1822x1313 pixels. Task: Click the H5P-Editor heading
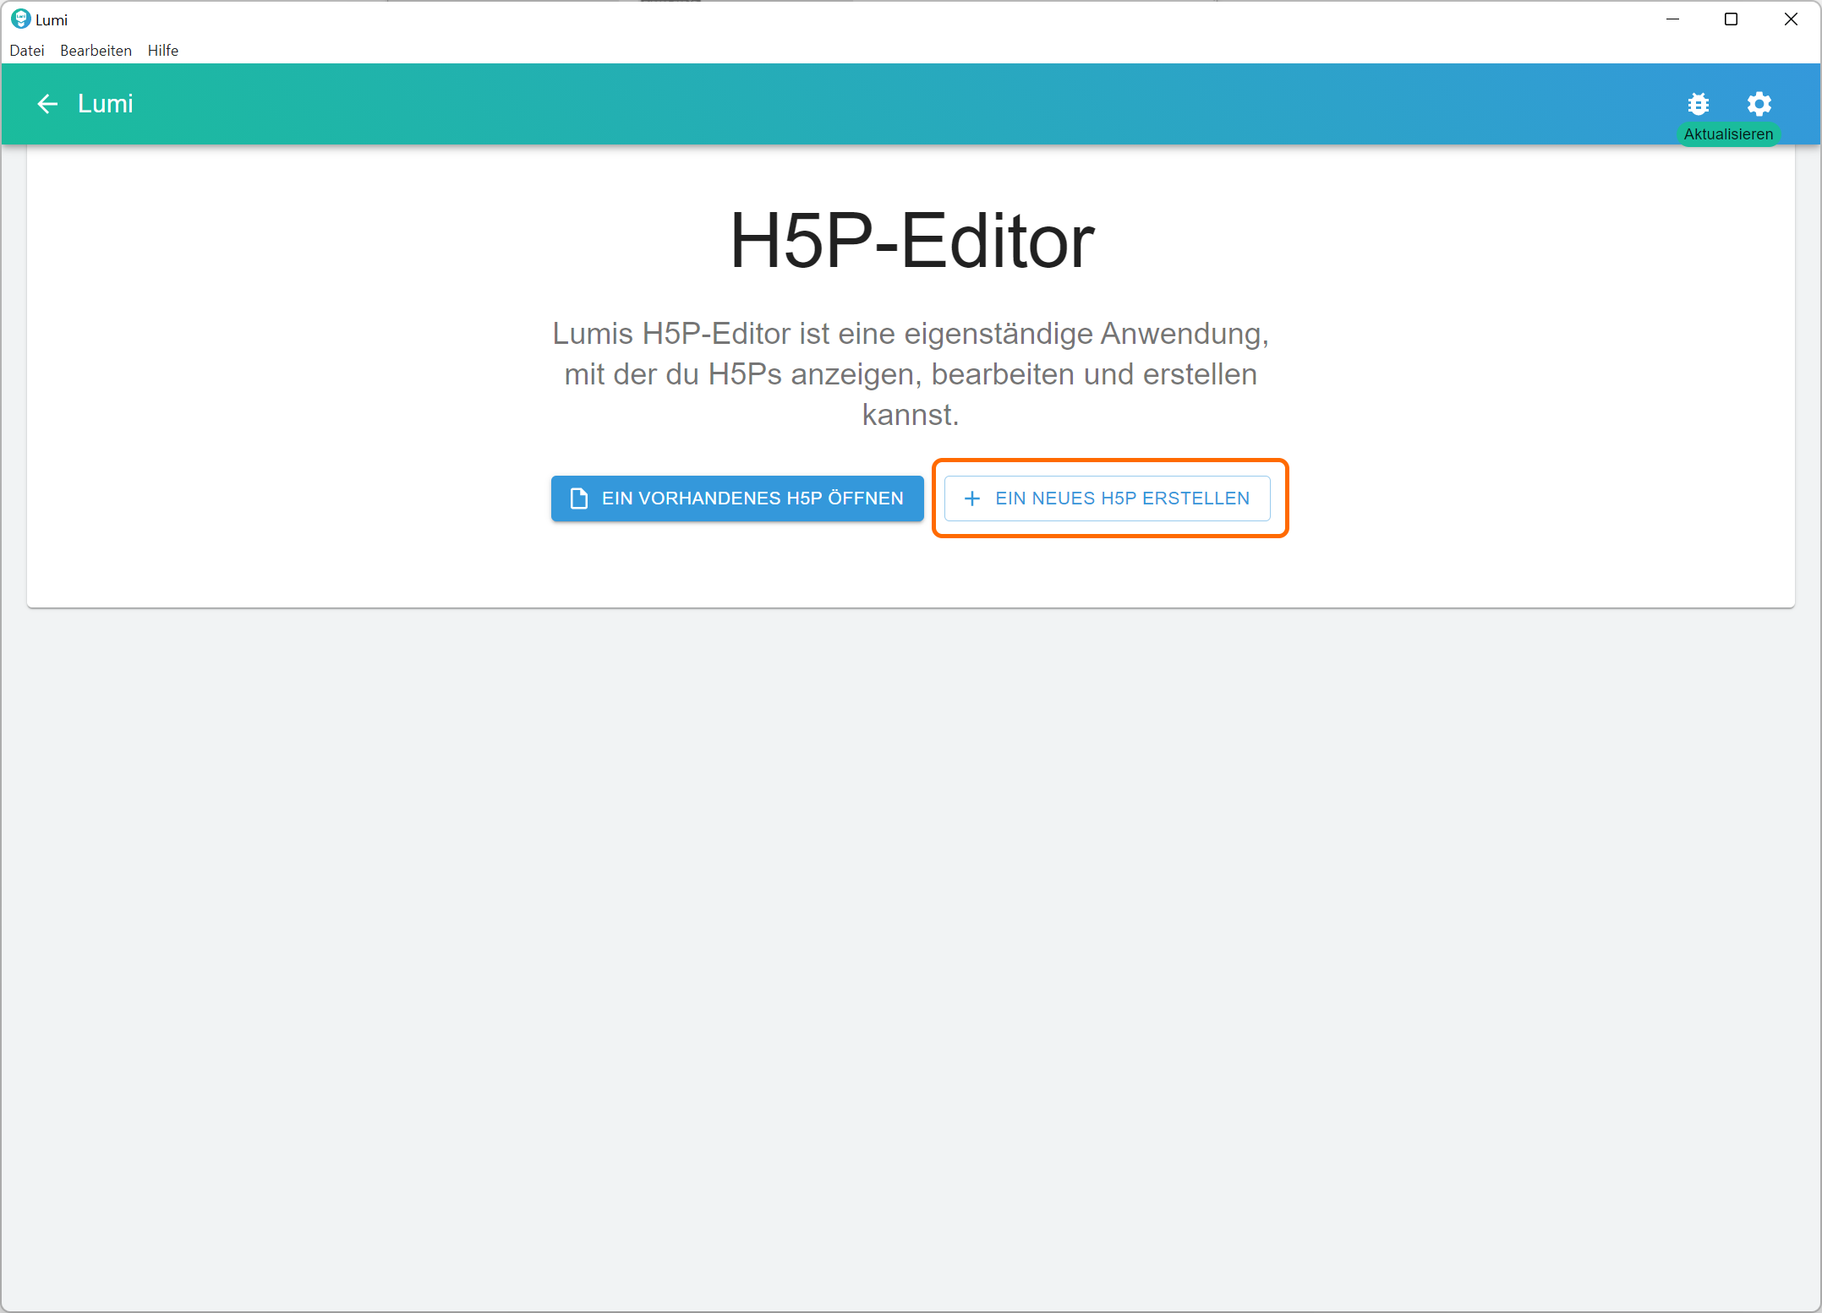tap(911, 242)
